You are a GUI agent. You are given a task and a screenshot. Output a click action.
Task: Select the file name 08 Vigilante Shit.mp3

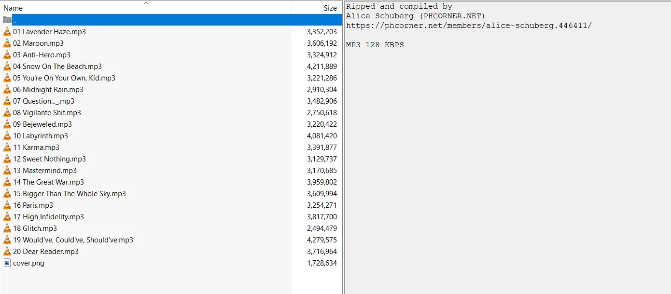click(47, 113)
